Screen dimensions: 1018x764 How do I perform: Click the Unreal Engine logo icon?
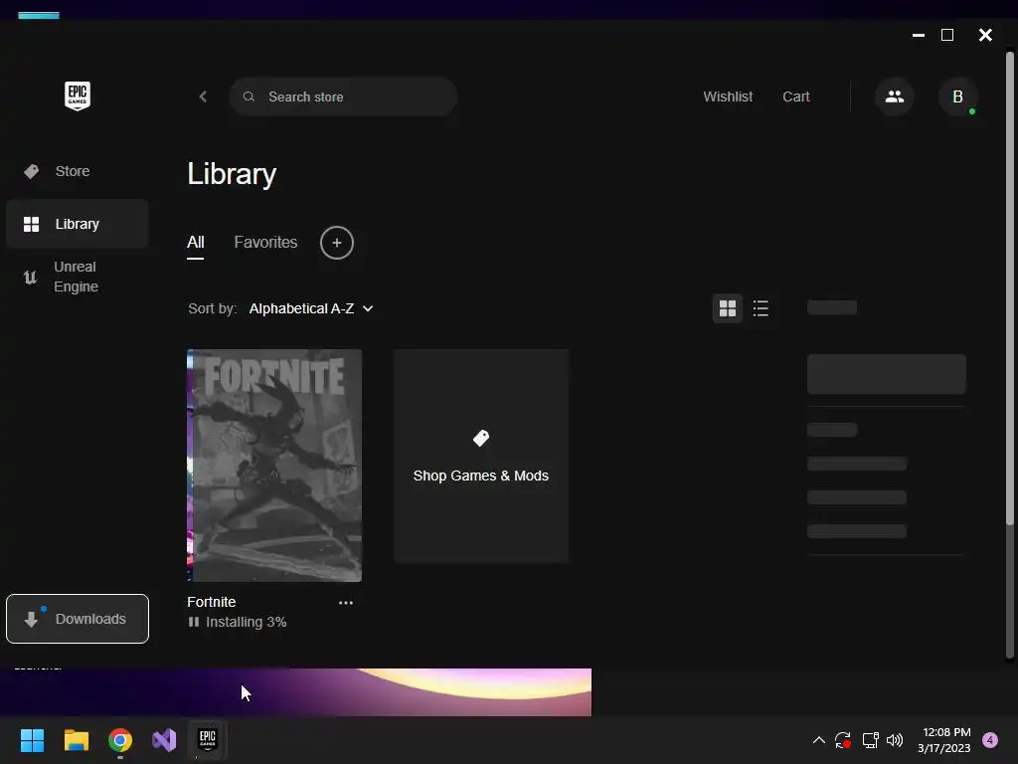31,278
